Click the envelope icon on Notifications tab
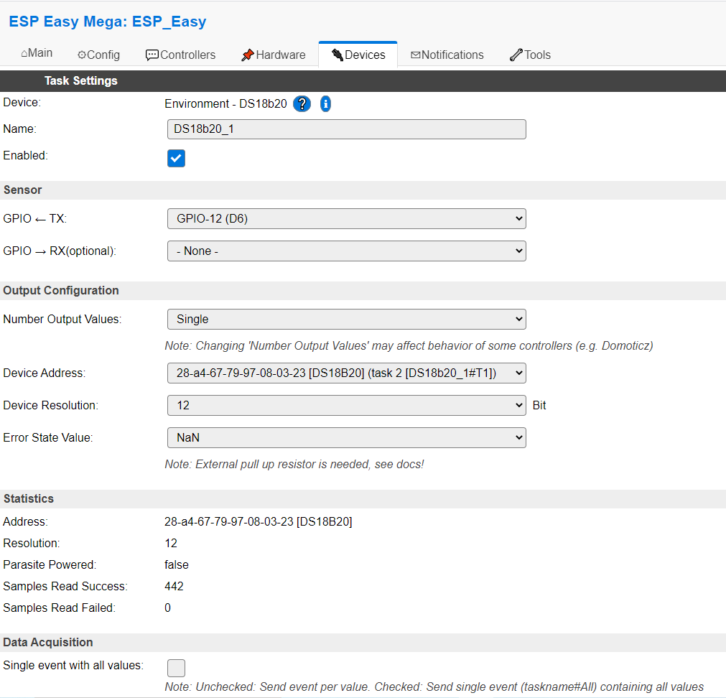Image resolution: width=726 pixels, height=698 pixels. click(x=415, y=55)
